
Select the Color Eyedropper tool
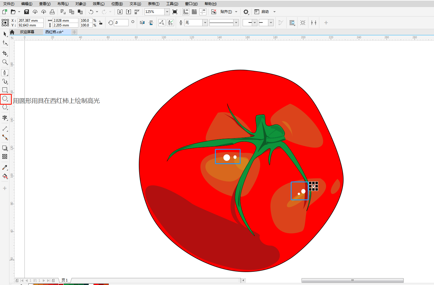tap(5, 167)
